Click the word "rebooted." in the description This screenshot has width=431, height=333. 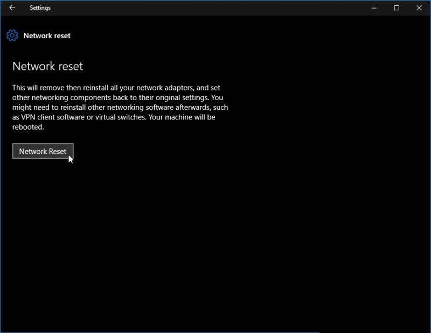pos(27,127)
